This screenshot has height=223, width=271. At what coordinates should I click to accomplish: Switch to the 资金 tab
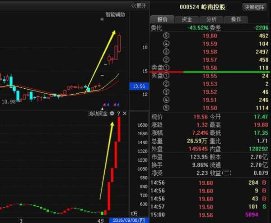(187, 20)
